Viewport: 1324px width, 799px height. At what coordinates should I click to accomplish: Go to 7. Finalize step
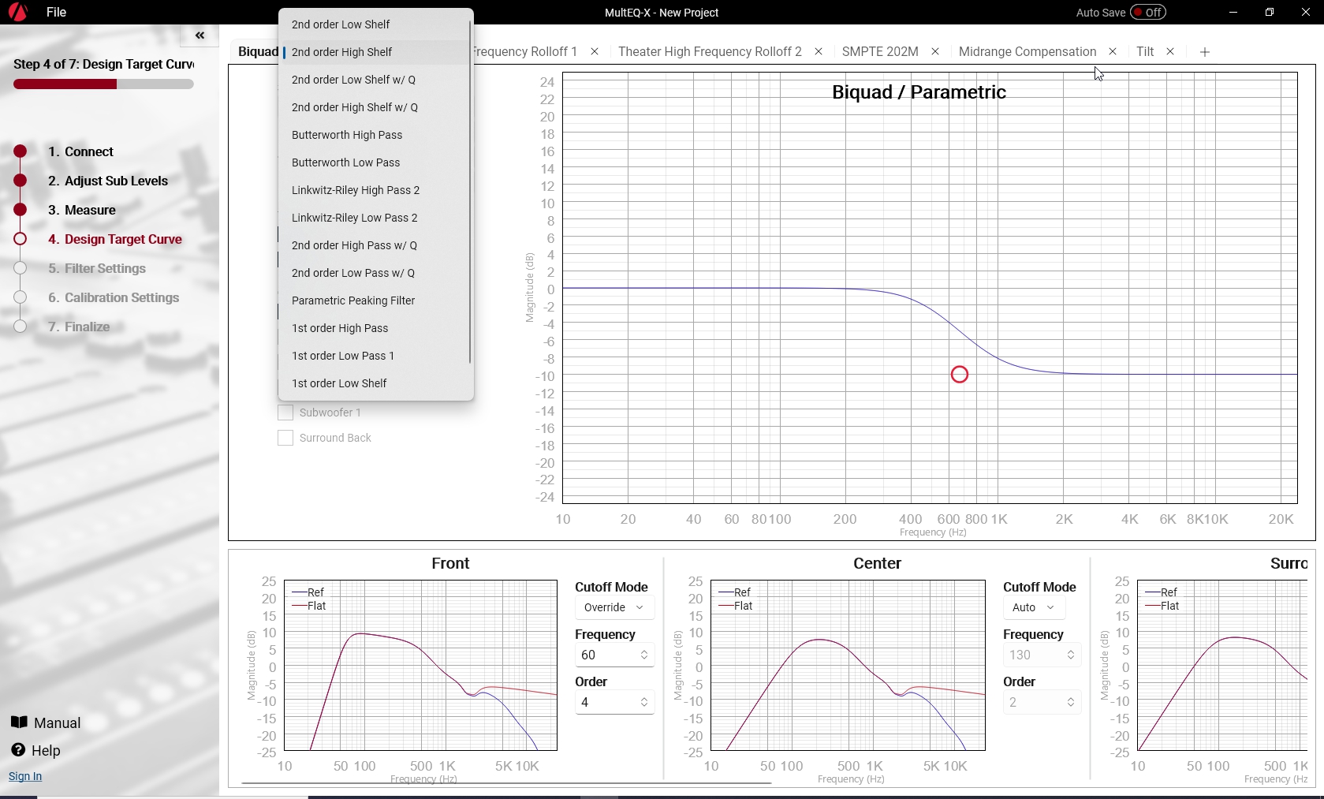tap(79, 327)
